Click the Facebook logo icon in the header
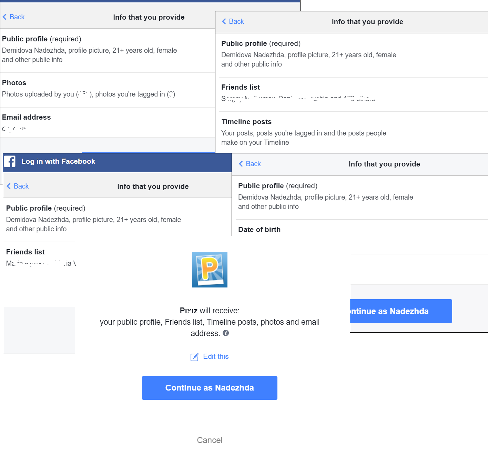Screen dimensions: 488x455 [x=10, y=161]
